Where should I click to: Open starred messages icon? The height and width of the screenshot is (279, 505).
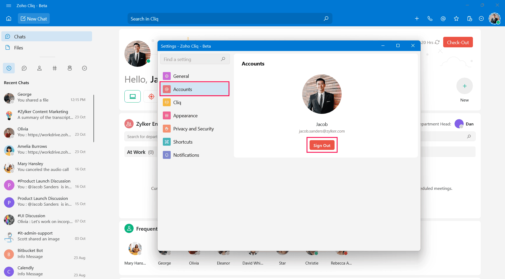[x=456, y=19]
